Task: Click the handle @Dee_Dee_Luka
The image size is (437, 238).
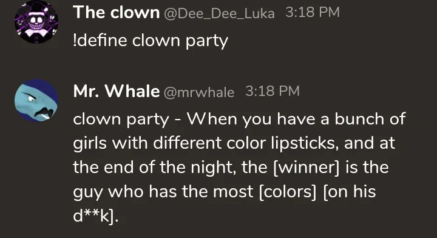Action: [219, 13]
